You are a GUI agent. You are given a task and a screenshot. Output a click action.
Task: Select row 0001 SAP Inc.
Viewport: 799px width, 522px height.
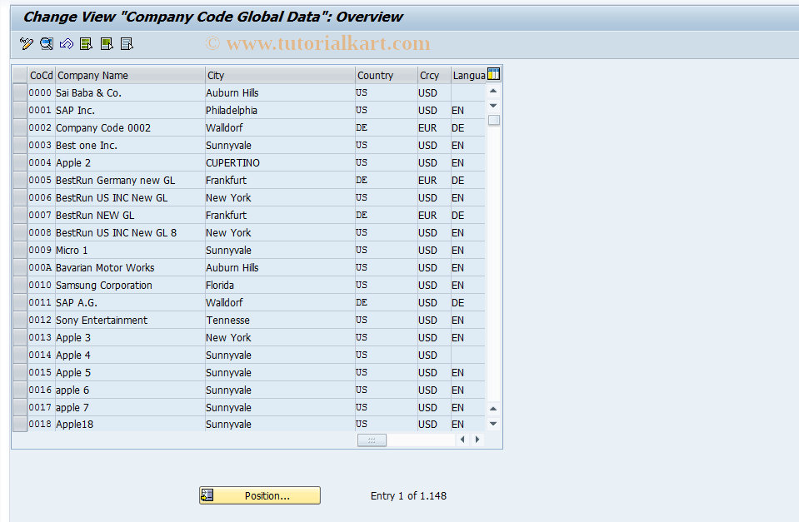[20, 110]
